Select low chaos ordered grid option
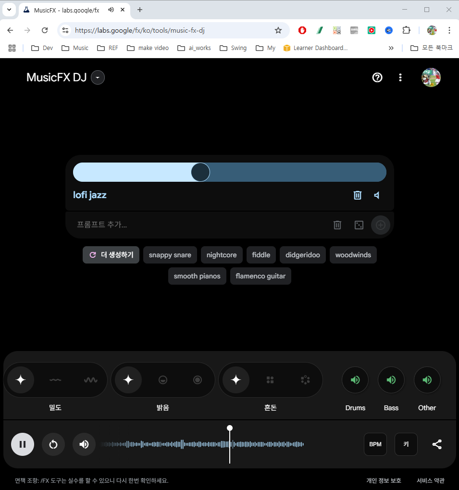459x490 pixels. pos(270,380)
